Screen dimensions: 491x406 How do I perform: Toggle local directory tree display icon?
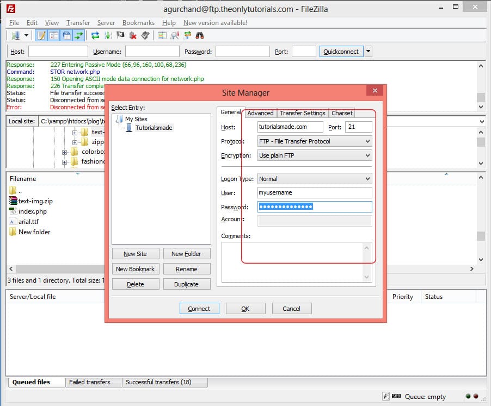point(54,35)
